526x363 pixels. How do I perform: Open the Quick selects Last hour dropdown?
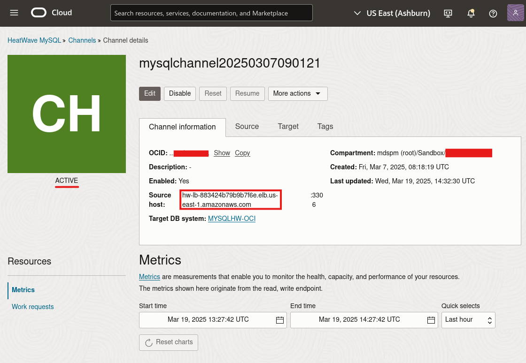(x=468, y=320)
